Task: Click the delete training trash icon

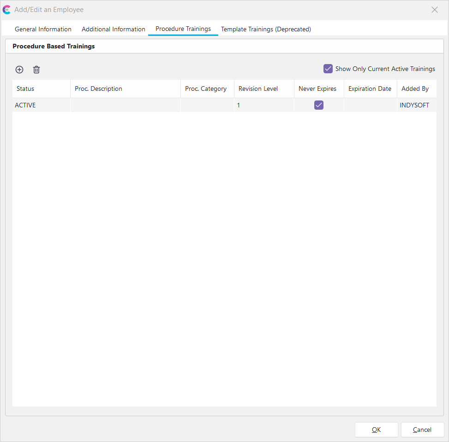Action: pyautogui.click(x=36, y=70)
